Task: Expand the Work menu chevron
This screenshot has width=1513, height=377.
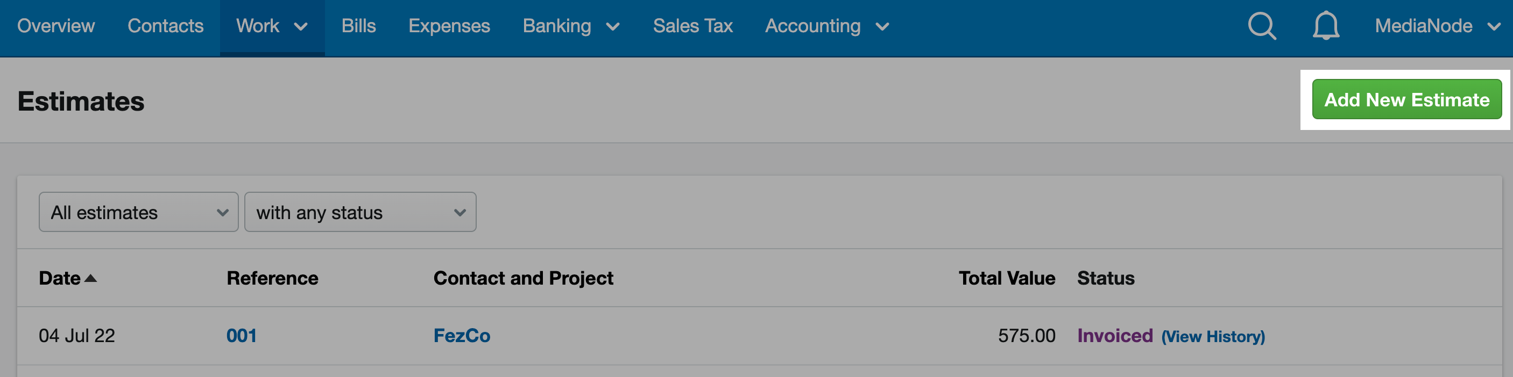Action: point(301,27)
